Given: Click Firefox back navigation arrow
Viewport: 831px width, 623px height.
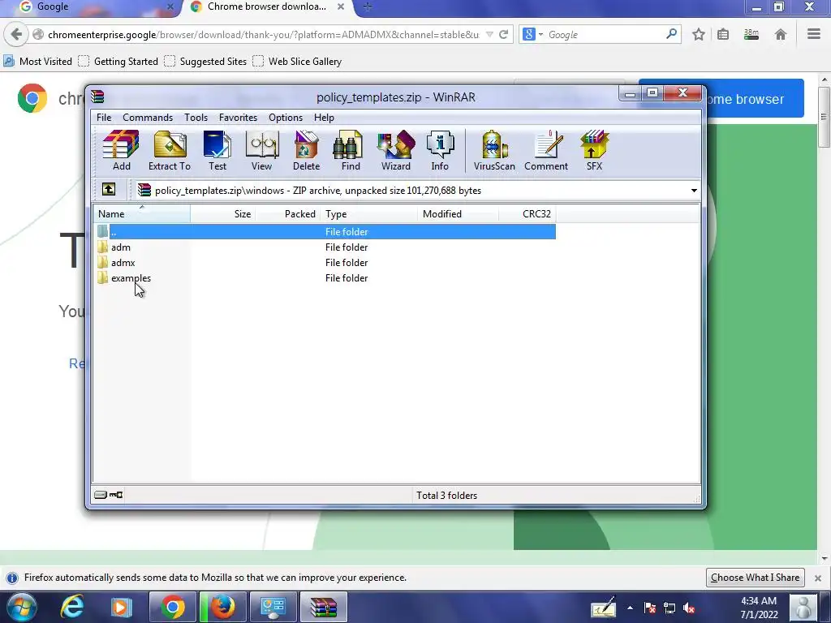Looking at the screenshot, I should pos(16,34).
